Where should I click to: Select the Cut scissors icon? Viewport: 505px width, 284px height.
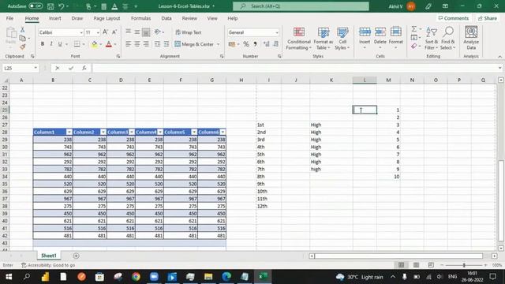[23, 30]
